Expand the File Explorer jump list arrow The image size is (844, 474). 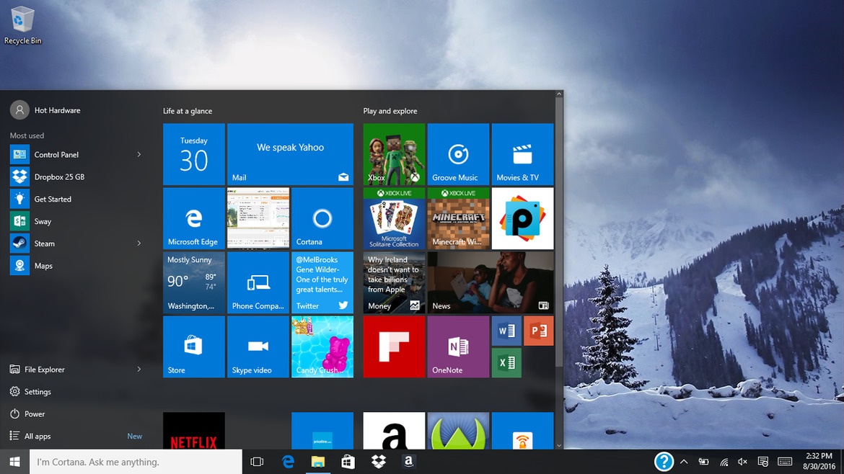click(x=139, y=370)
